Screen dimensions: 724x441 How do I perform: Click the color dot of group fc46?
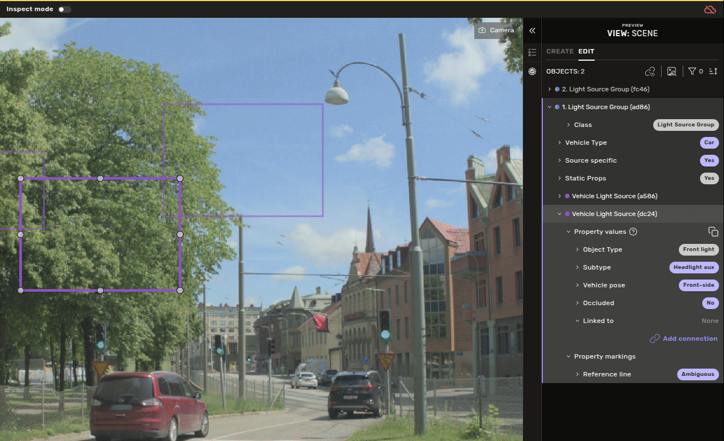[557, 89]
